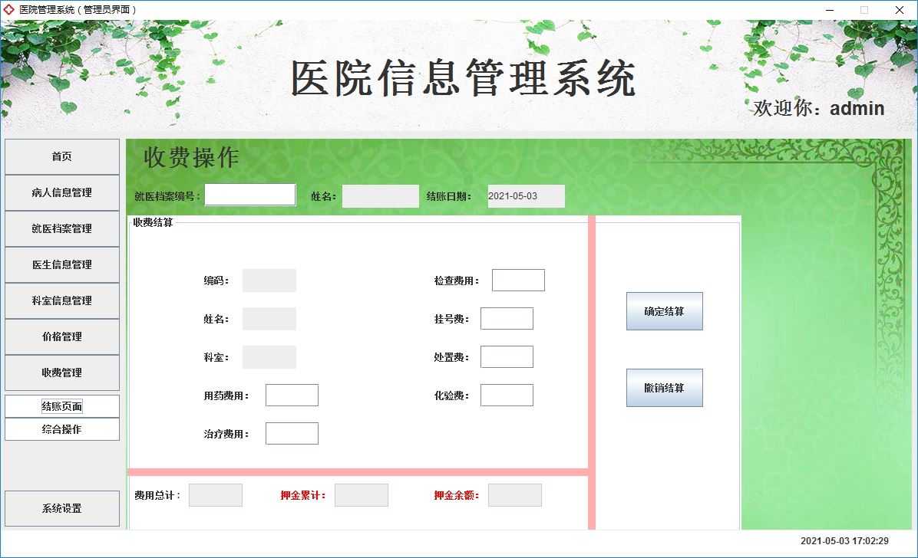This screenshot has width=918, height=558.
Task: Open the 综合操作 comprehensive operations page
Action: click(61, 428)
